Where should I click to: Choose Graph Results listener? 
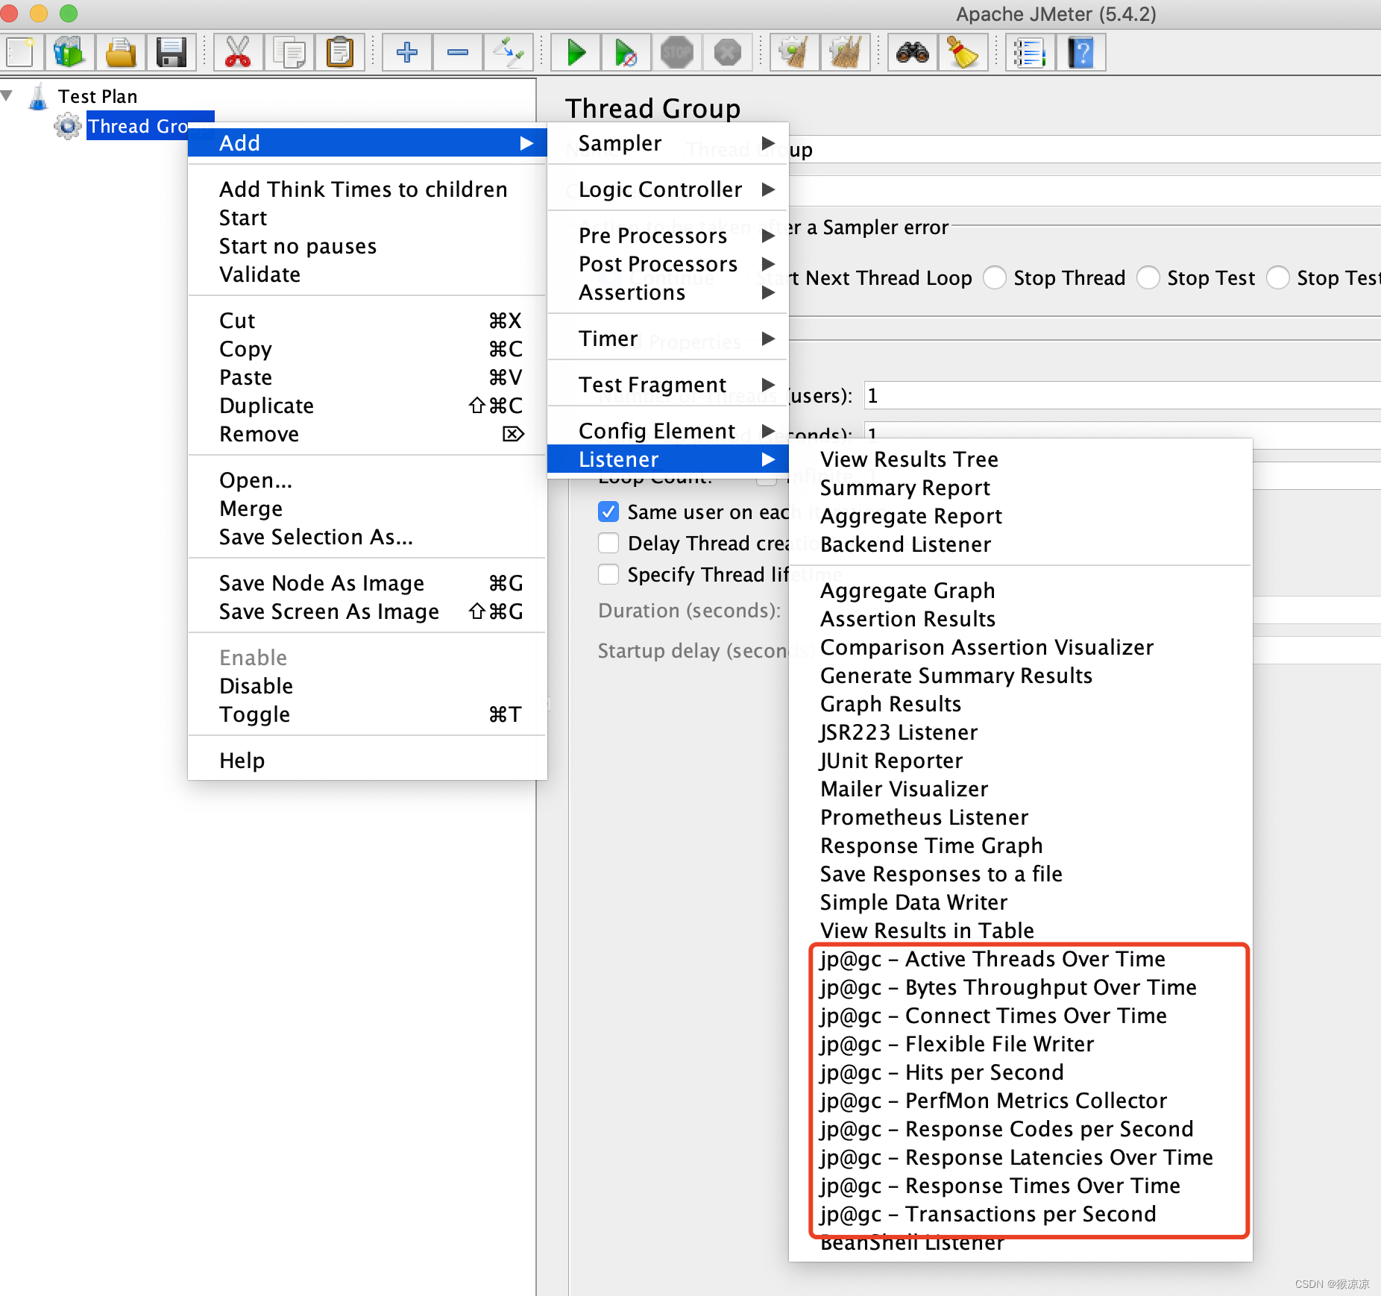[1021, 704]
